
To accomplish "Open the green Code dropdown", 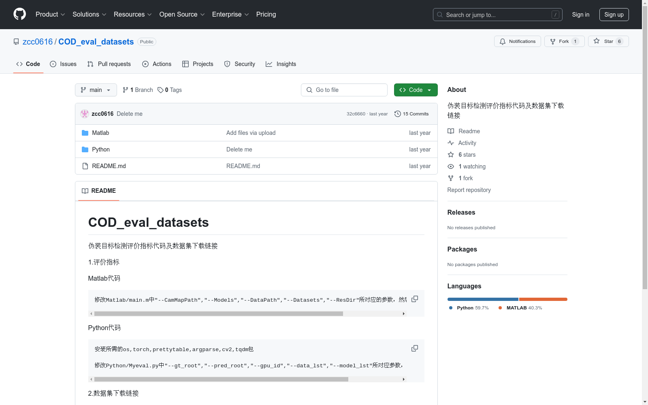I will [x=416, y=90].
